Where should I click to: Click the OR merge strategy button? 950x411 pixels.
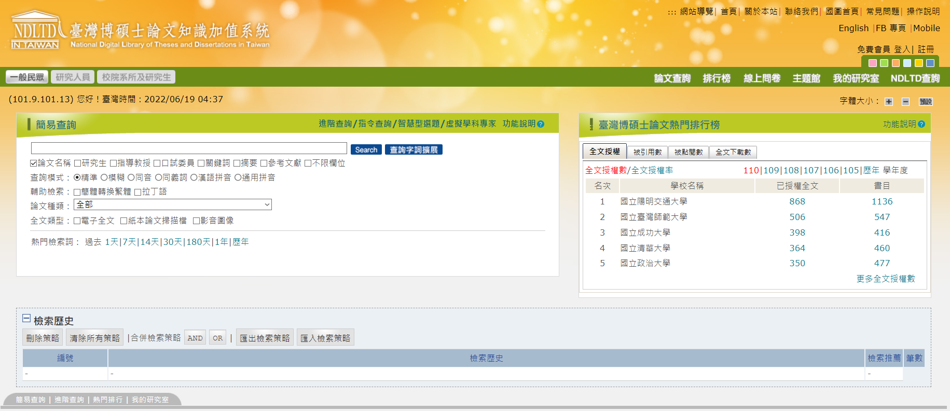pos(218,338)
